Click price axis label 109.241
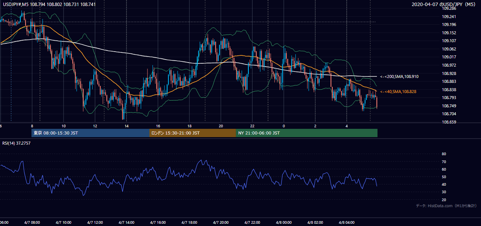Image resolution: width=481 pixels, height=226 pixels. point(449,16)
